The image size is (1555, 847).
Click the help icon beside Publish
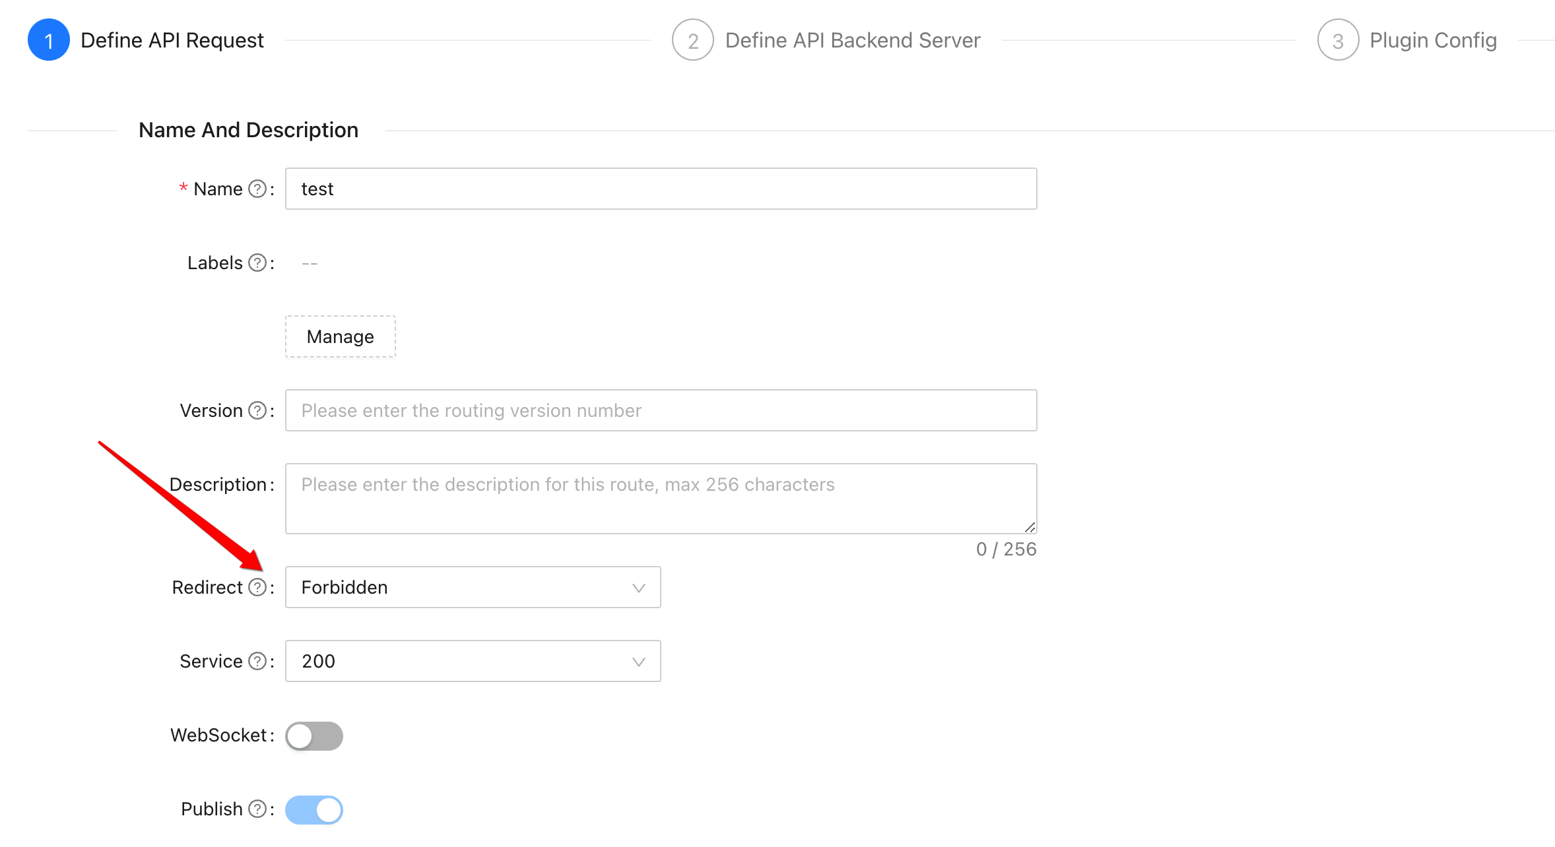click(x=257, y=809)
